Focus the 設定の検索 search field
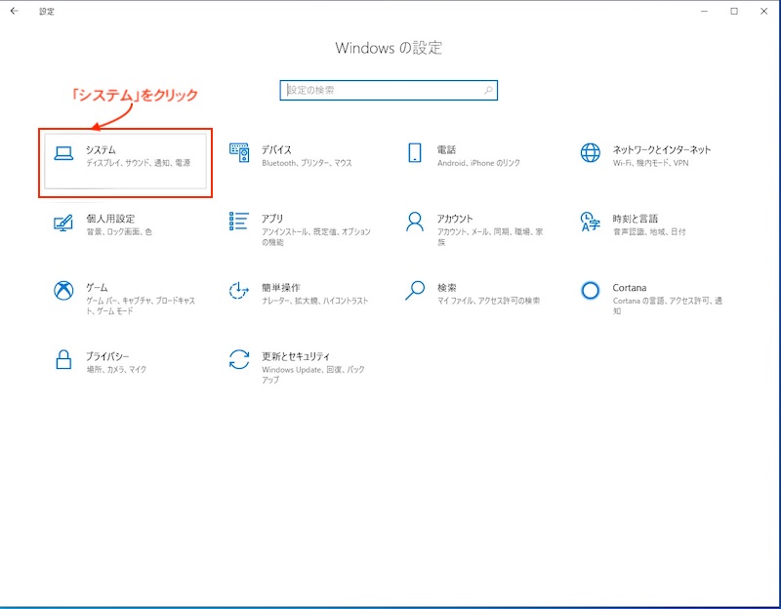Viewport: 781px width, 609px height. [x=389, y=90]
